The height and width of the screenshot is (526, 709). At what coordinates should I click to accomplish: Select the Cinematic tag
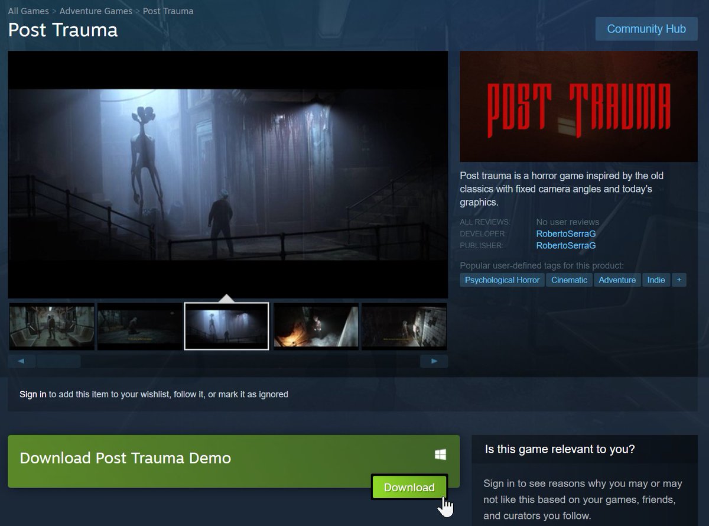[x=569, y=280]
